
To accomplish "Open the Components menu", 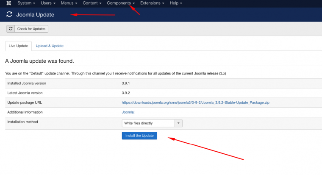I will [x=121, y=3].
